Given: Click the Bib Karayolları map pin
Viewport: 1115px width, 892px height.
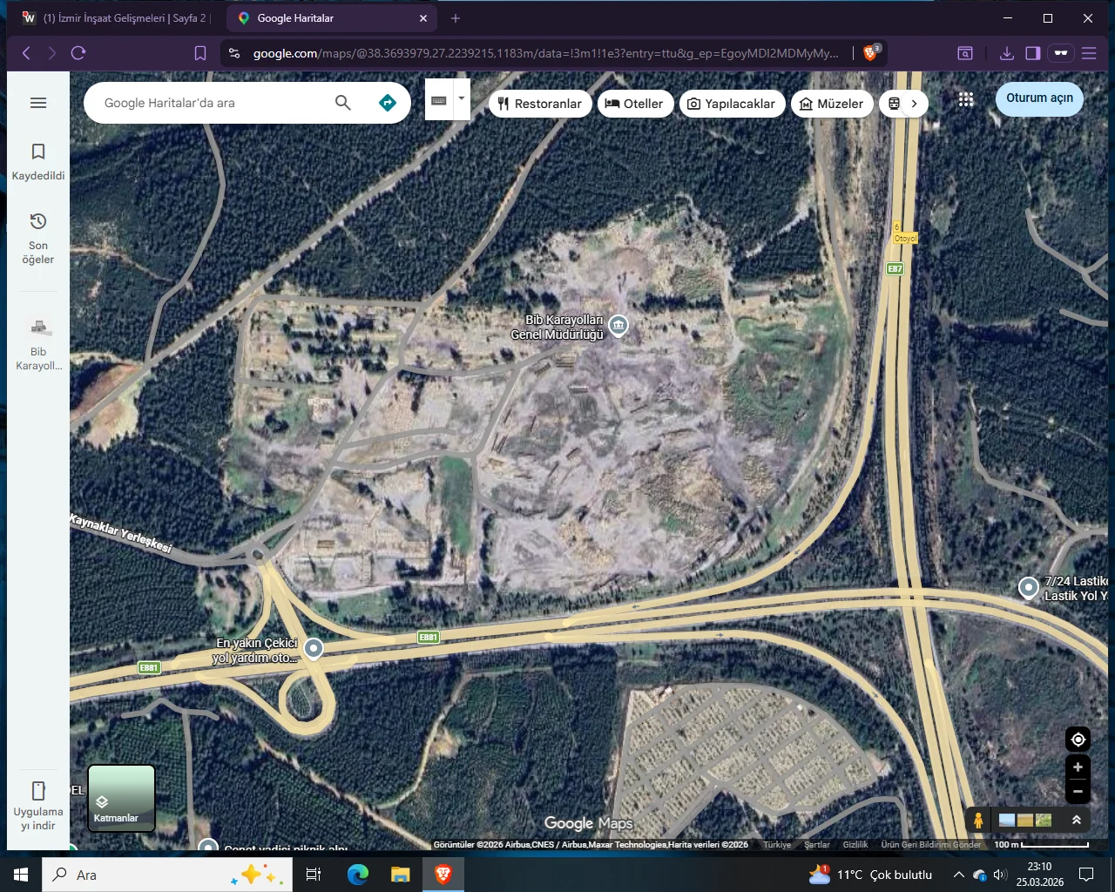Looking at the screenshot, I should [x=618, y=326].
